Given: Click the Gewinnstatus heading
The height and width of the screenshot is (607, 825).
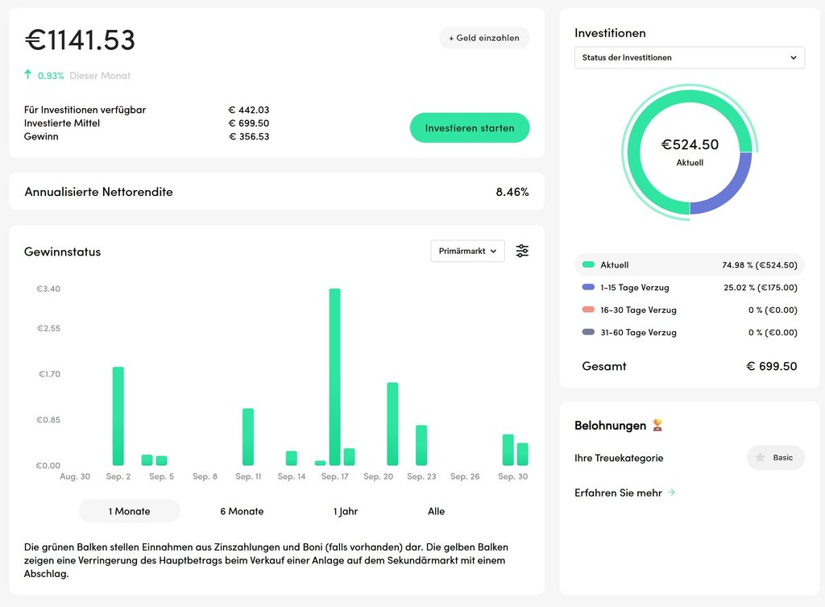Looking at the screenshot, I should pos(62,252).
